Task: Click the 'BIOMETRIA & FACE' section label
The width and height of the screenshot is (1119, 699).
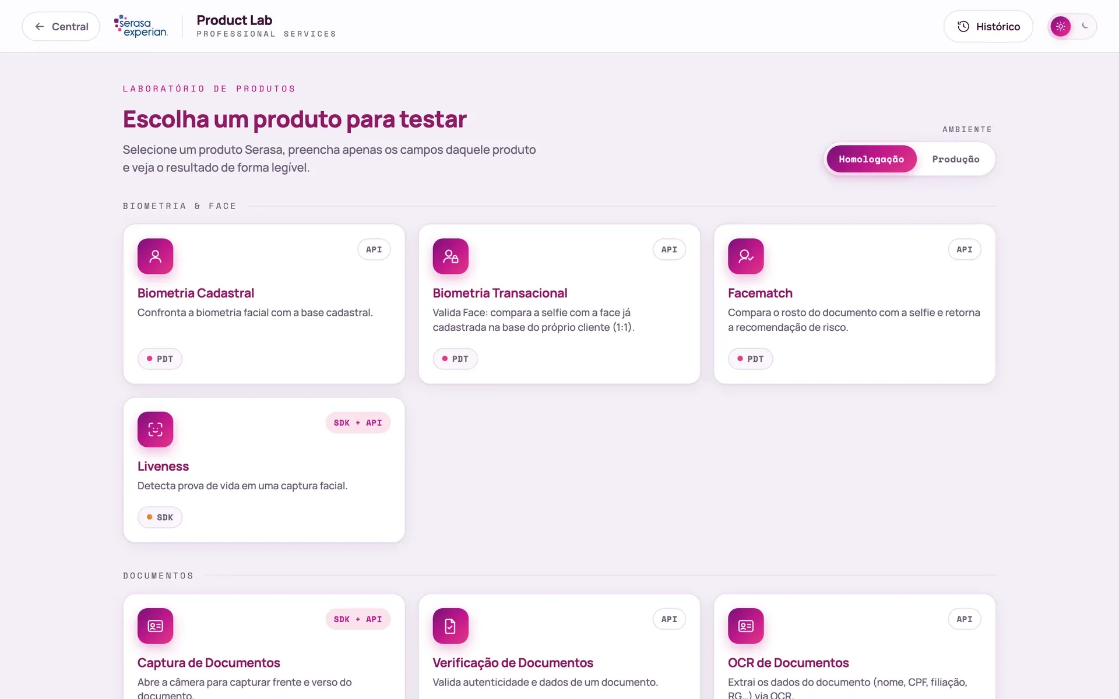Action: pyautogui.click(x=180, y=206)
